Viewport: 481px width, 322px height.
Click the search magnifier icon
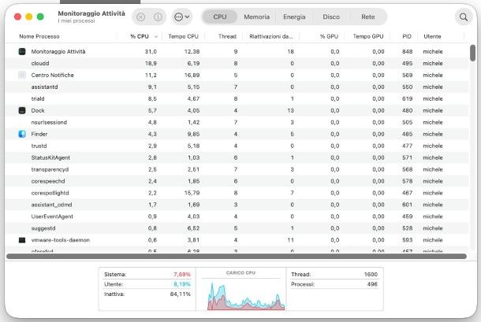click(464, 17)
